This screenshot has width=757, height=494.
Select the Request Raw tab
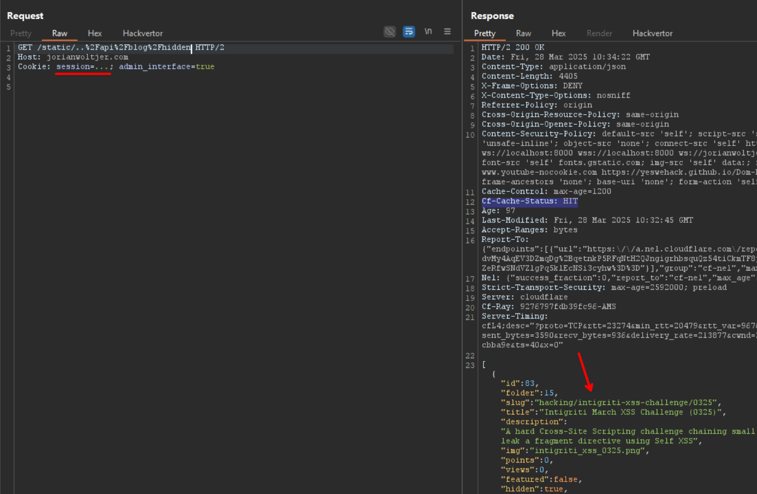[59, 33]
